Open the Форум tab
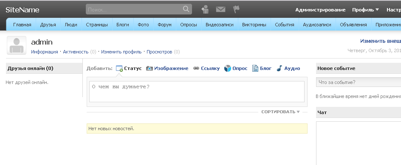Image resolution: width=401 pixels, height=165 pixels. pyautogui.click(x=164, y=25)
